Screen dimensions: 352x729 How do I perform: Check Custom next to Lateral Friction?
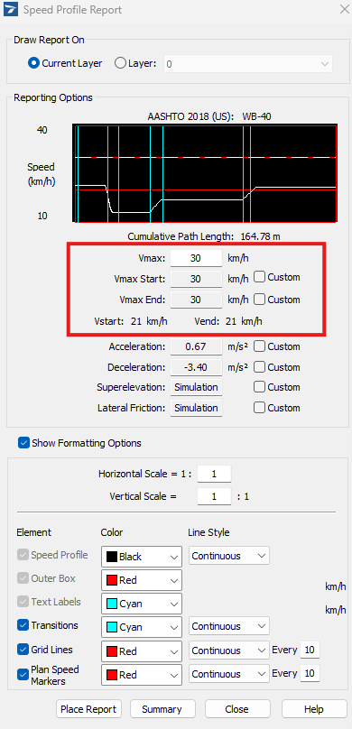[260, 408]
